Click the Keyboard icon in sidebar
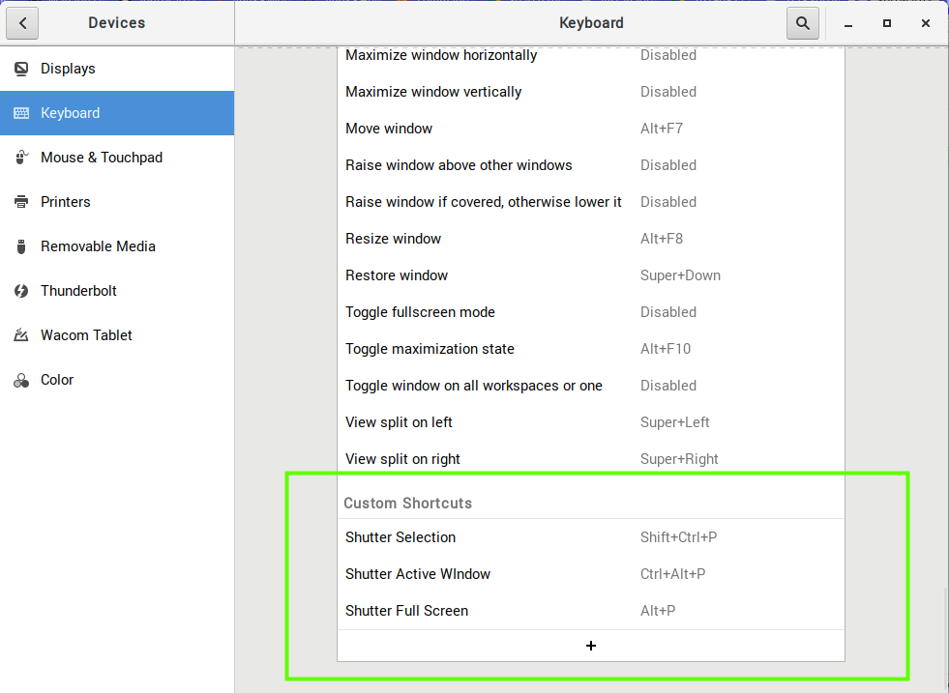This screenshot has height=693, width=949. coord(21,113)
